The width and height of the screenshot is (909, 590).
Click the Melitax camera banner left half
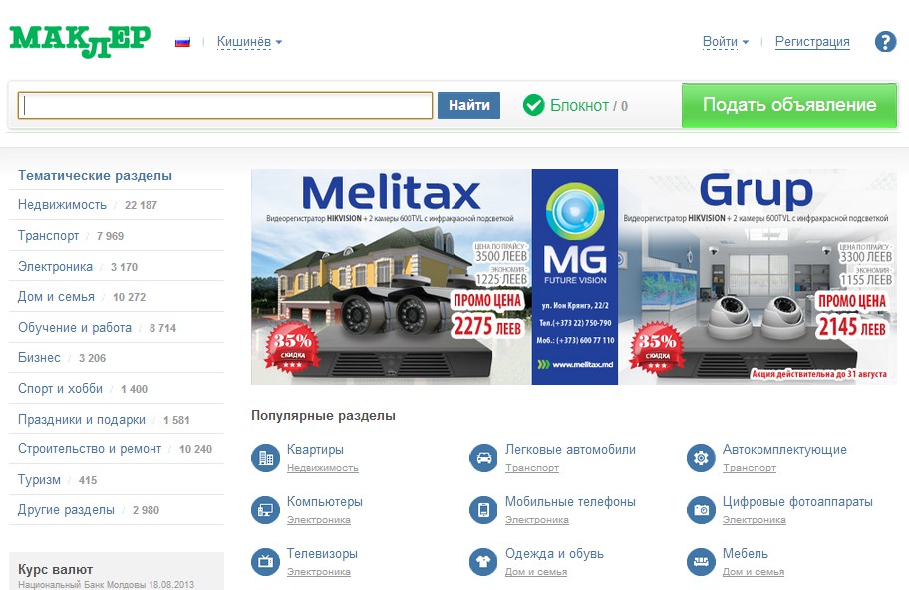pyautogui.click(x=392, y=277)
